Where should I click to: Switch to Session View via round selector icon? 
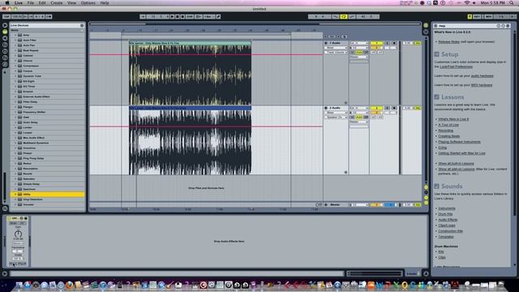(426, 32)
